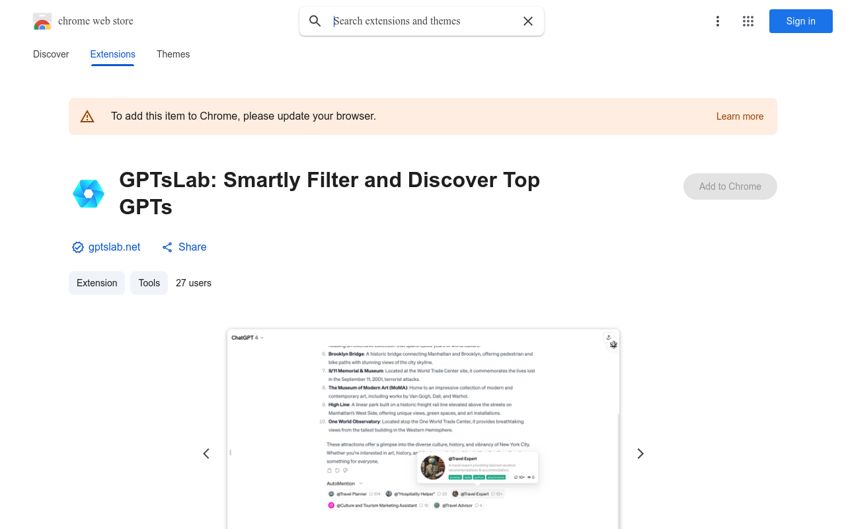Open the Tools category chip

149,283
